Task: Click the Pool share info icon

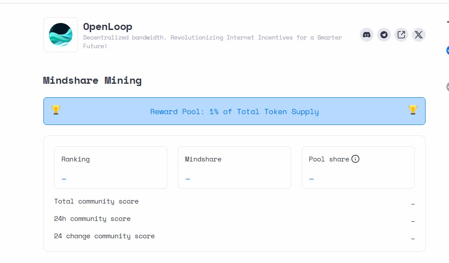Action: pyautogui.click(x=355, y=159)
